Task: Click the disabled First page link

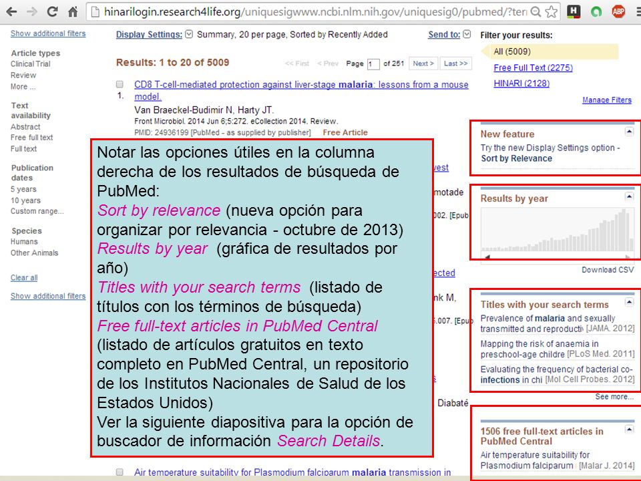Action: (x=297, y=63)
